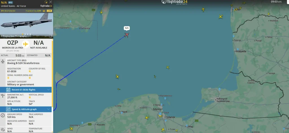Viewport: 289px width, 133px height.
Task: Click the red B-52 aircraft on map
Action: pos(127,35)
